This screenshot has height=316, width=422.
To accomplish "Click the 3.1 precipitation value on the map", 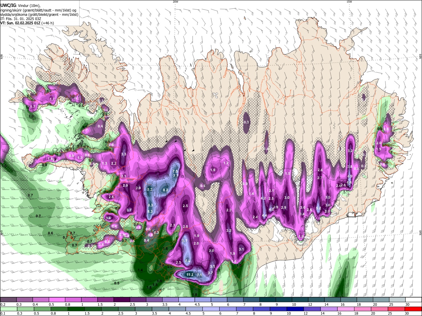I will point(241,249).
